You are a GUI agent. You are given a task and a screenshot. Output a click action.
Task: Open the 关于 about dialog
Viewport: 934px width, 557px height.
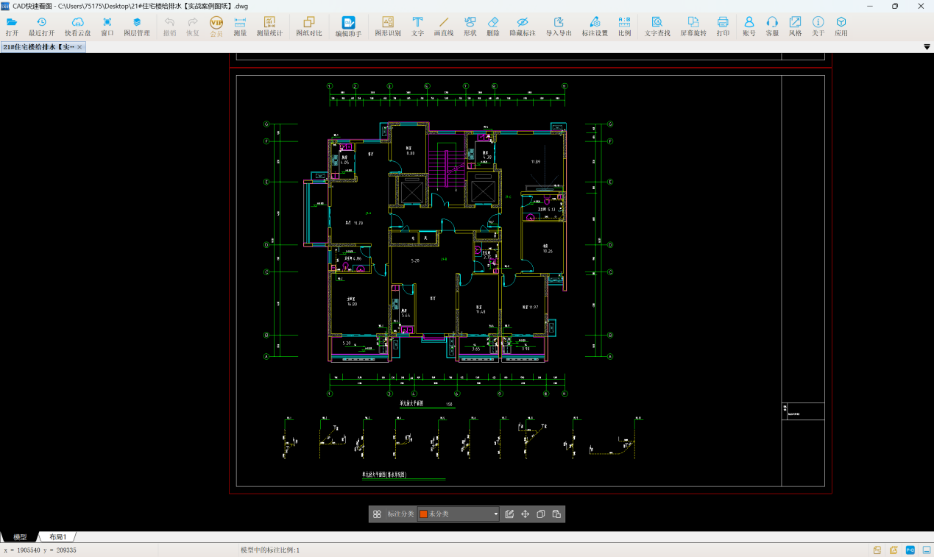coord(818,26)
